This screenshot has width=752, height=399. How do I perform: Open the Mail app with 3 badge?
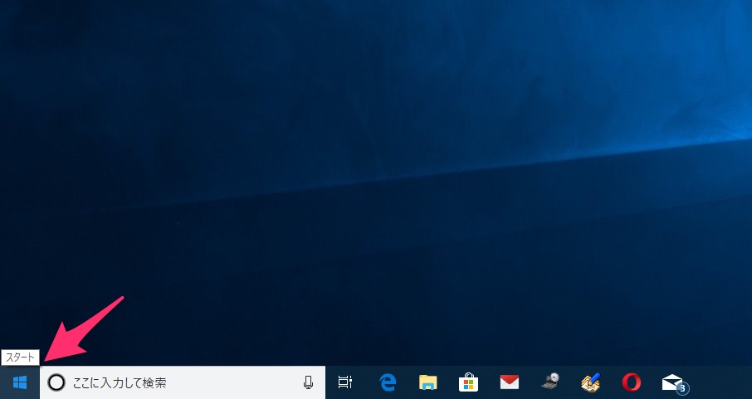coord(674,383)
